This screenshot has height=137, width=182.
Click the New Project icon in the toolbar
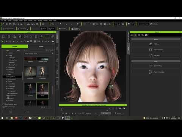pos(3,24)
